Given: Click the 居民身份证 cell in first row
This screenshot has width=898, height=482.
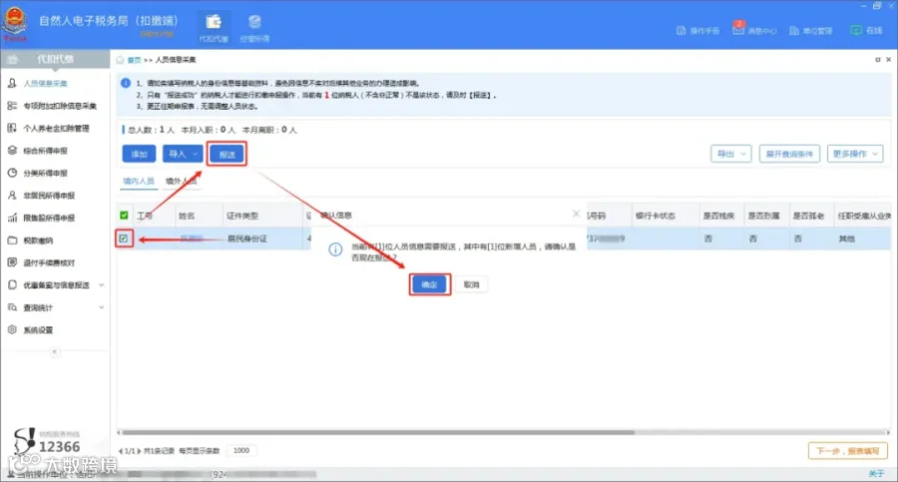Looking at the screenshot, I should 246,239.
